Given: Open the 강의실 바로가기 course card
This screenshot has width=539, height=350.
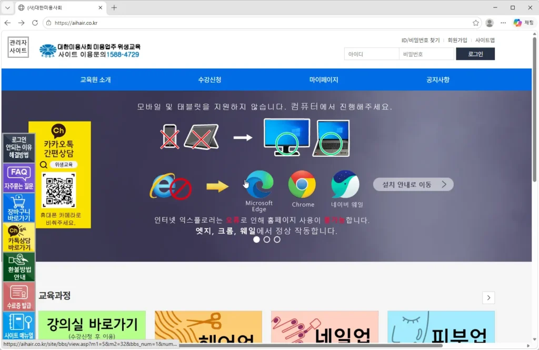Looking at the screenshot, I should coord(92,327).
